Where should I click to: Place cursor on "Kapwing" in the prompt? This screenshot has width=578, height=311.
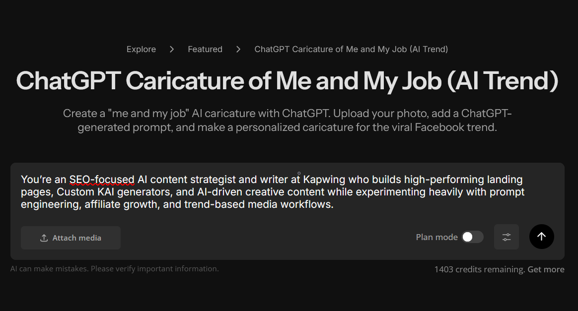pos(324,180)
